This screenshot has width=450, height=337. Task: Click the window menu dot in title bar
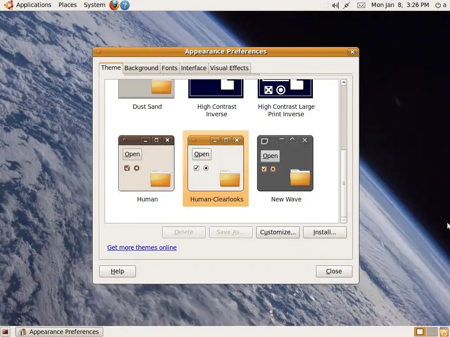pos(99,52)
